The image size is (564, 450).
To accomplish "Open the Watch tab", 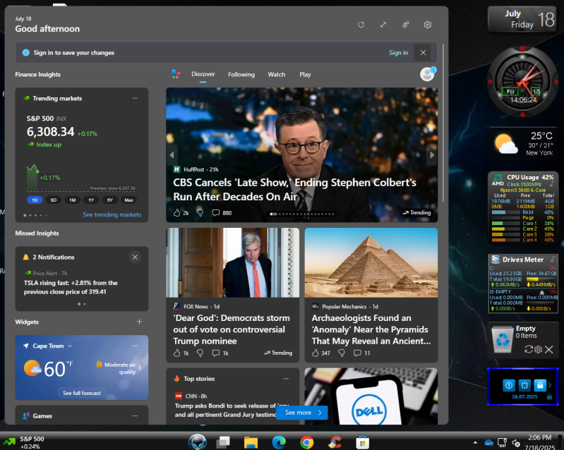I will click(277, 74).
